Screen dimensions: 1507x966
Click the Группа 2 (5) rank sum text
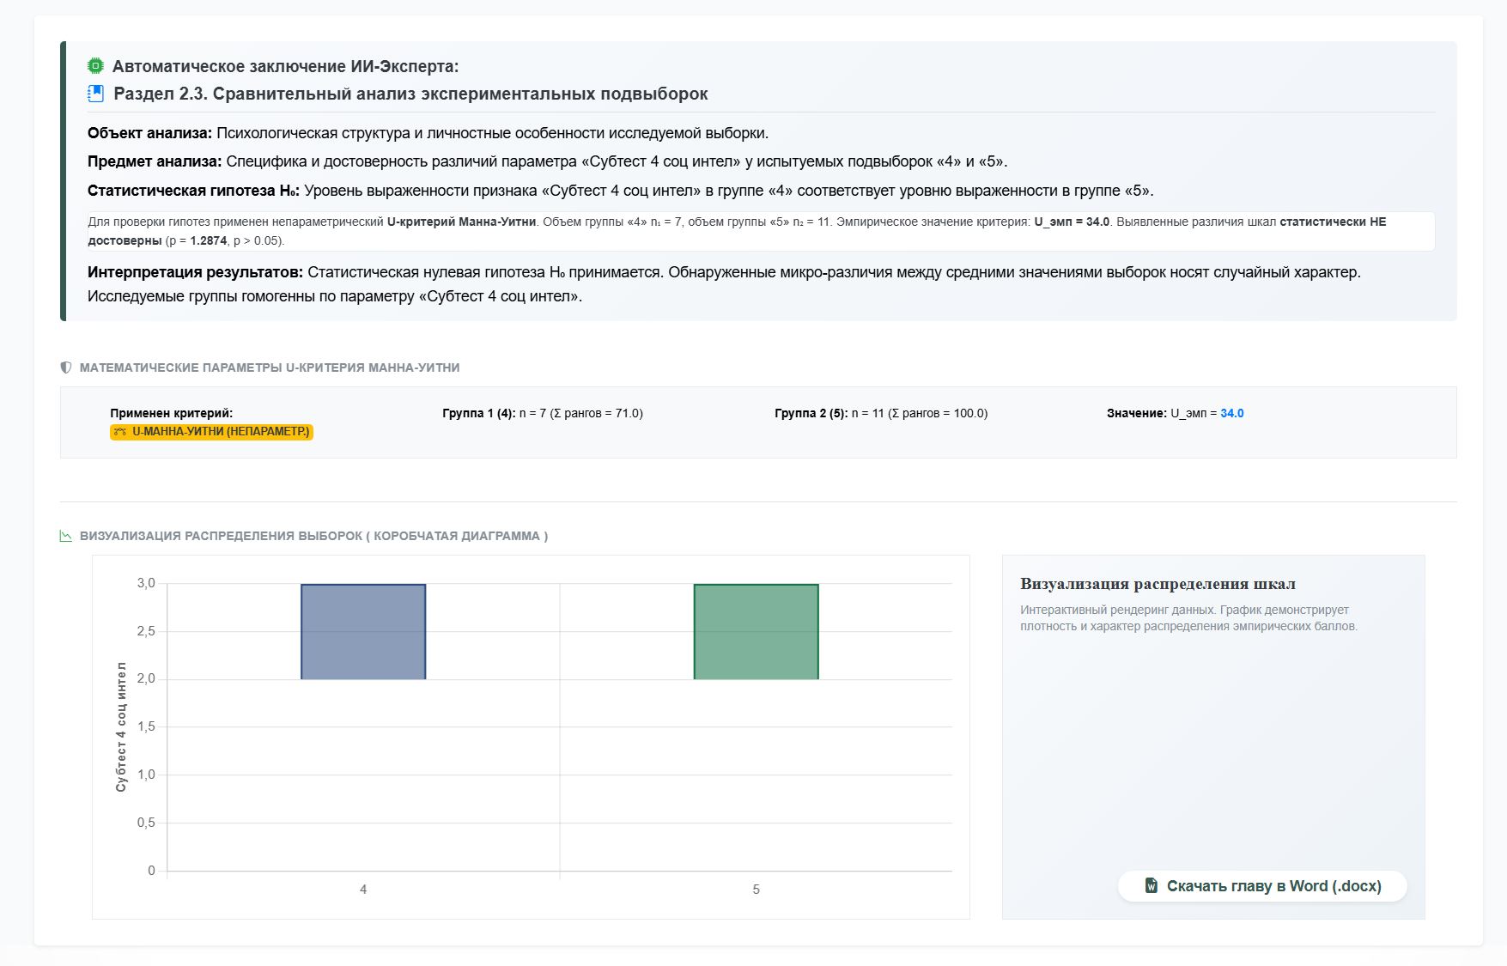pos(881,413)
